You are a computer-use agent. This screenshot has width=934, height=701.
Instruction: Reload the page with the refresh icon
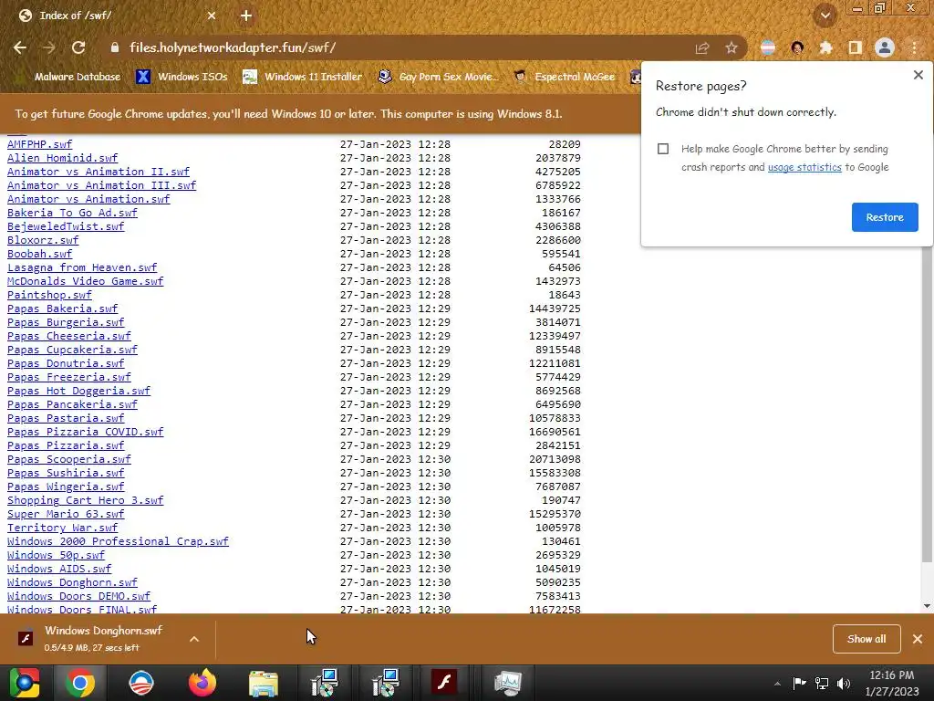click(x=78, y=47)
